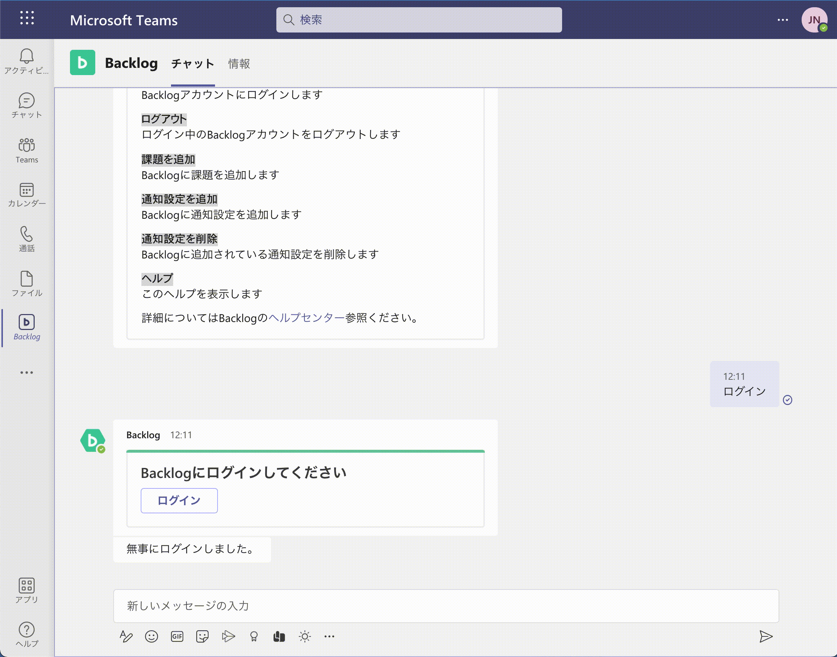Expand more compose options ellipsis
Screen dimensions: 837x657
coord(329,637)
